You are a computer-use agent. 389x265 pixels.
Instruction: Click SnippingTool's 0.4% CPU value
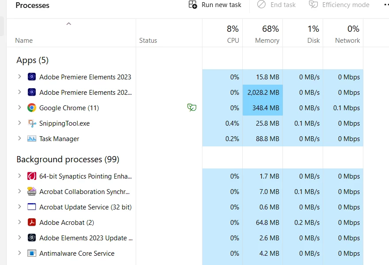coord(232,123)
